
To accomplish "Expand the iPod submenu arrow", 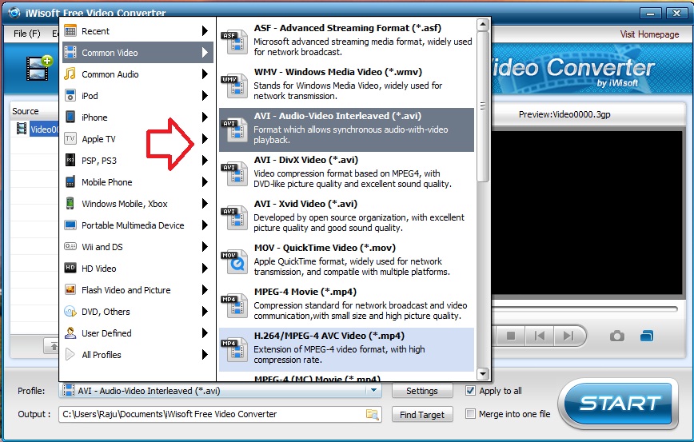I will coord(205,95).
